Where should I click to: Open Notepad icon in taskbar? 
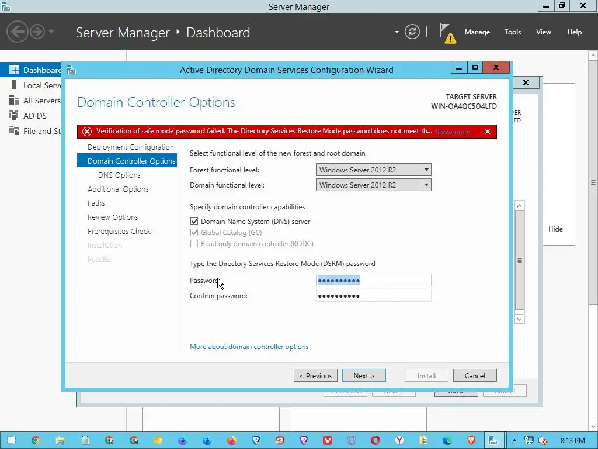pyautogui.click(x=85, y=441)
